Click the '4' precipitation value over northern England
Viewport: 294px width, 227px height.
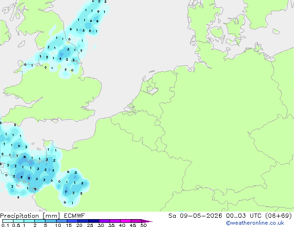pos(60,59)
